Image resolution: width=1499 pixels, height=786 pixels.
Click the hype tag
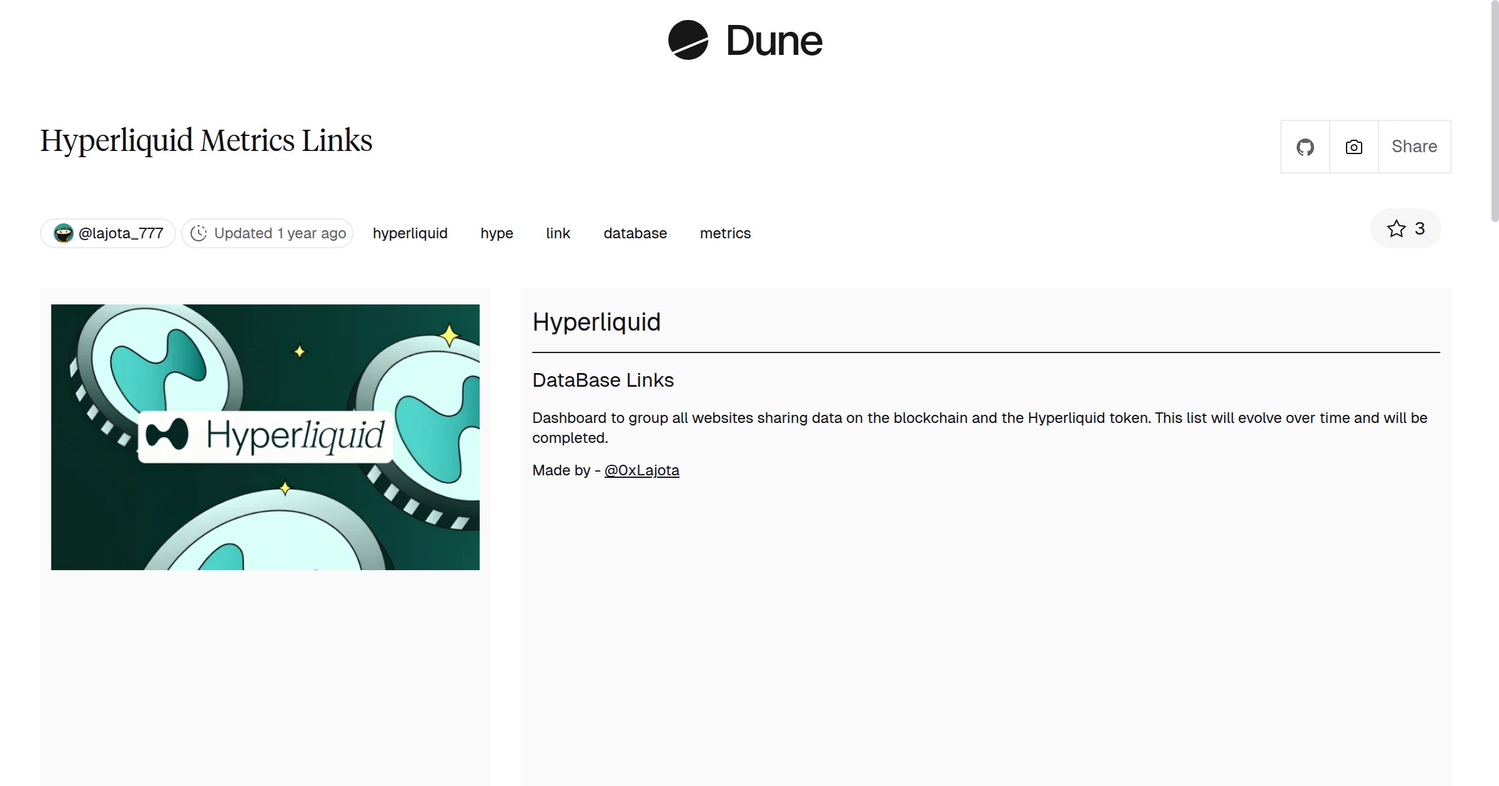496,233
